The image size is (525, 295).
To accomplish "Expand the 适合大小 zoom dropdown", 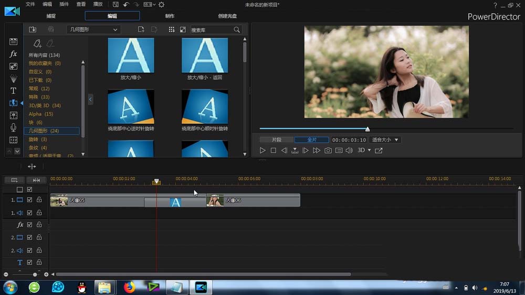I will pyautogui.click(x=385, y=140).
